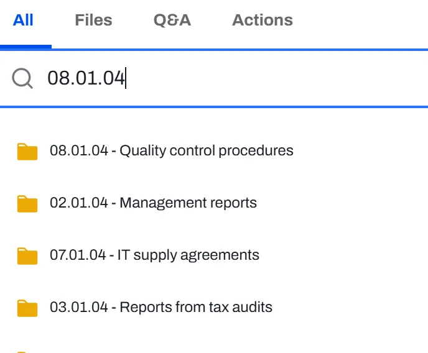Click the partially visible folder icon at list bottom
The image size is (428, 353).
tap(27, 351)
